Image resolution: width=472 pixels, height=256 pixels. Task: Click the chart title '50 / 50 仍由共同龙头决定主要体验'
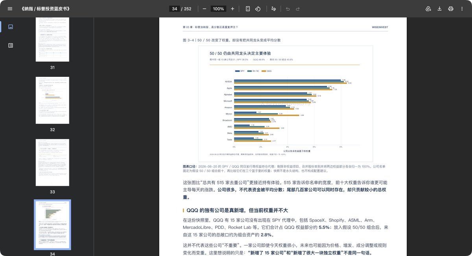pyautogui.click(x=240, y=53)
